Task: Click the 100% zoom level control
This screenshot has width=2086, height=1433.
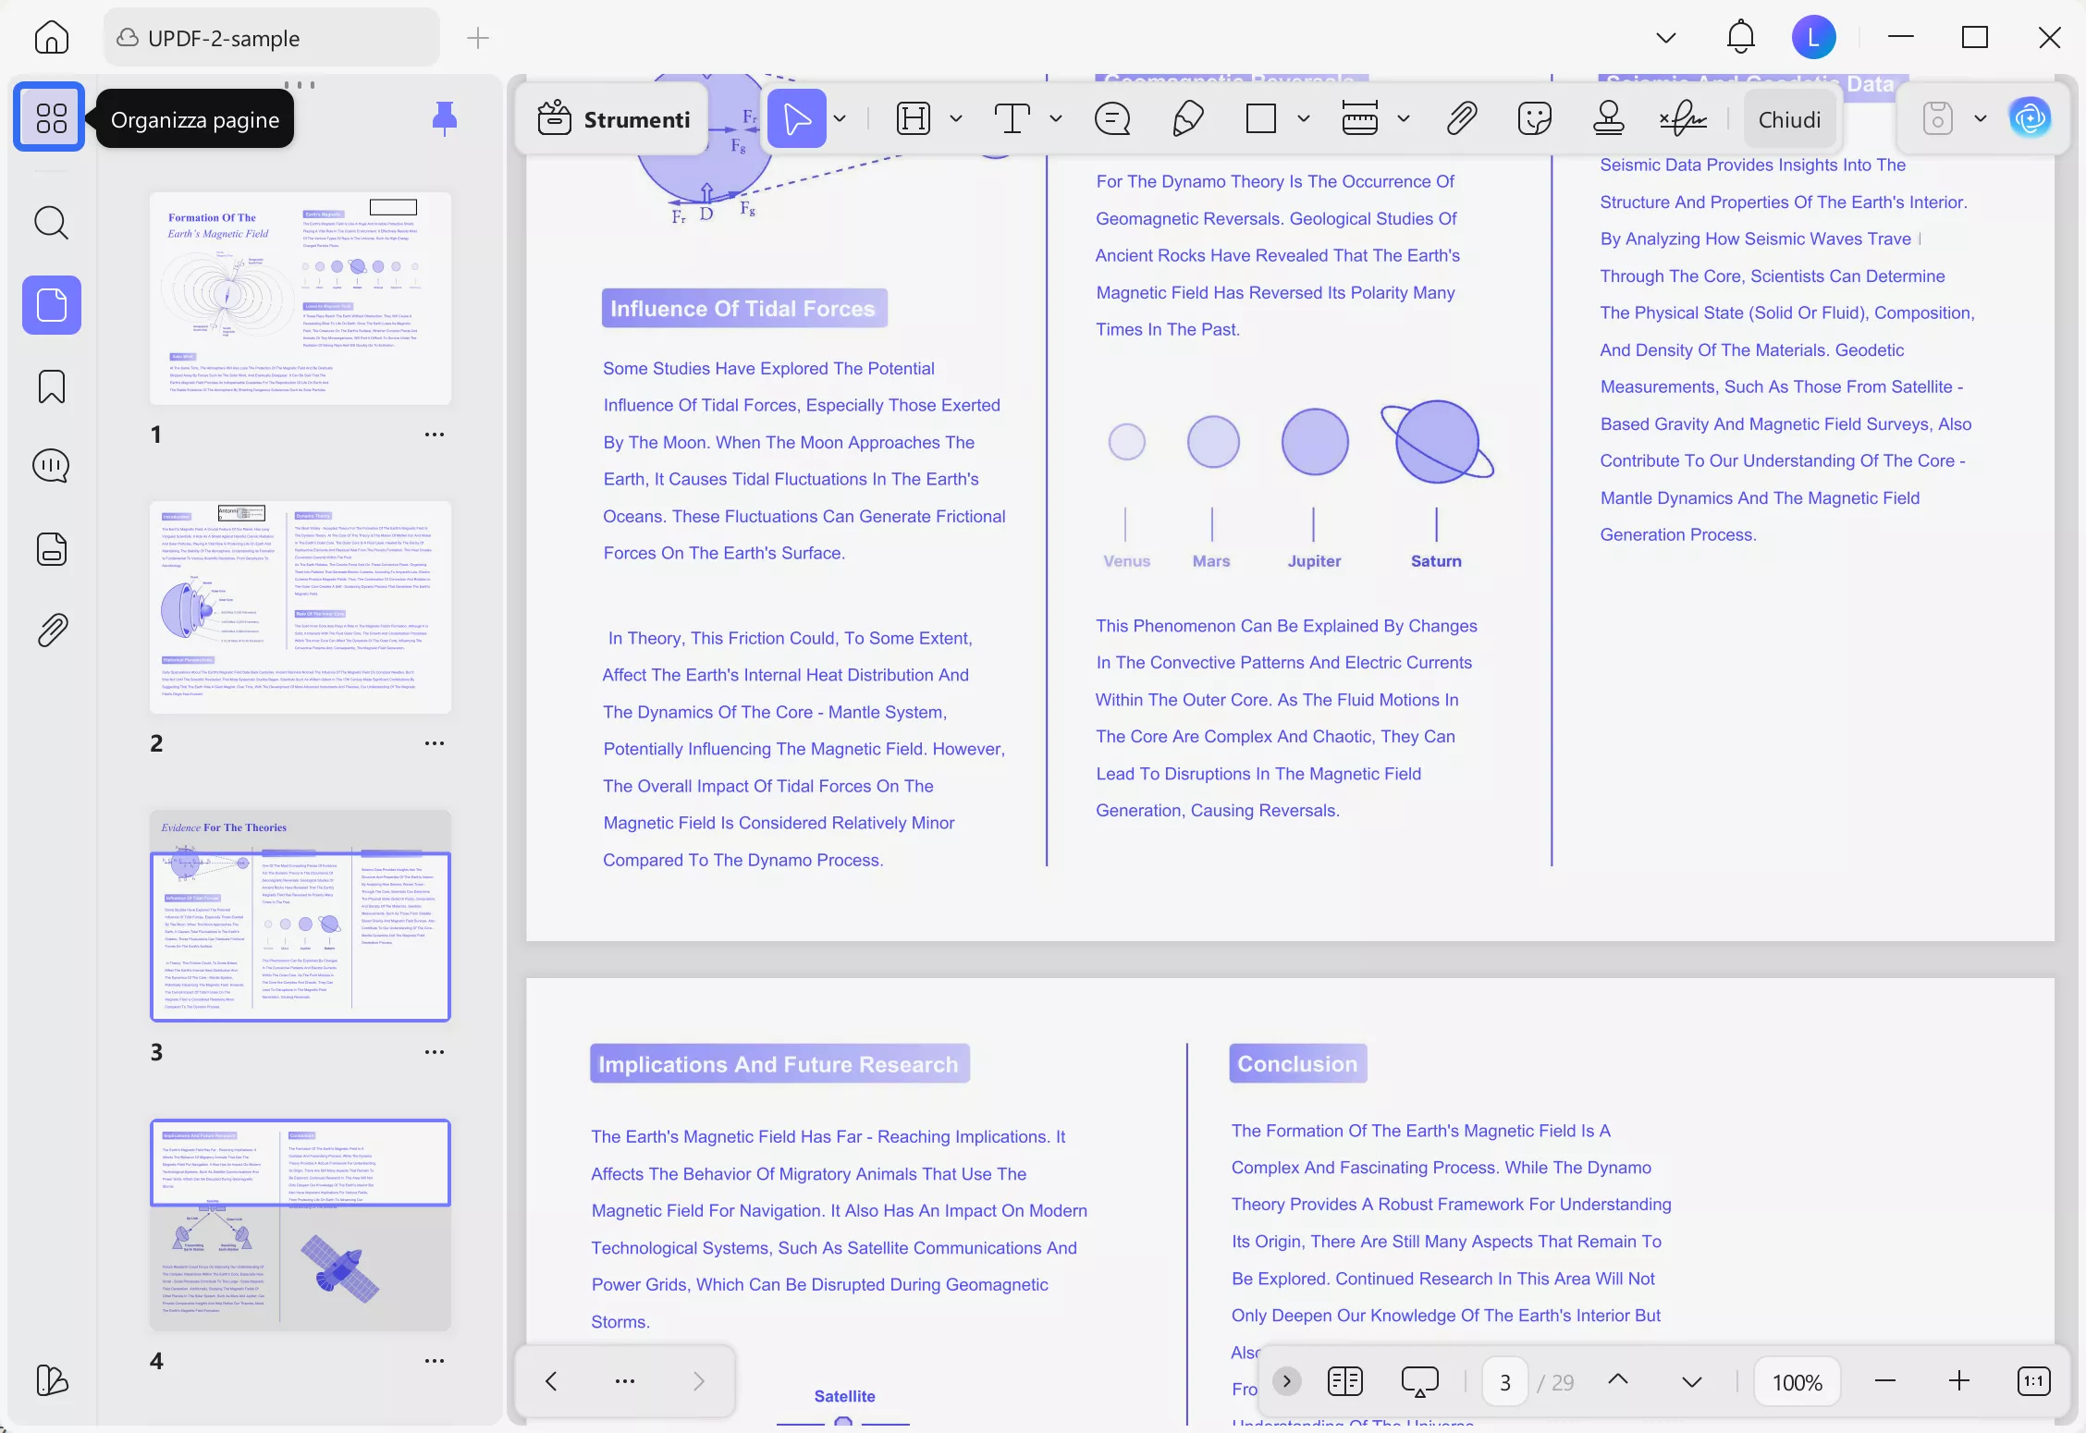Action: [x=1796, y=1381]
